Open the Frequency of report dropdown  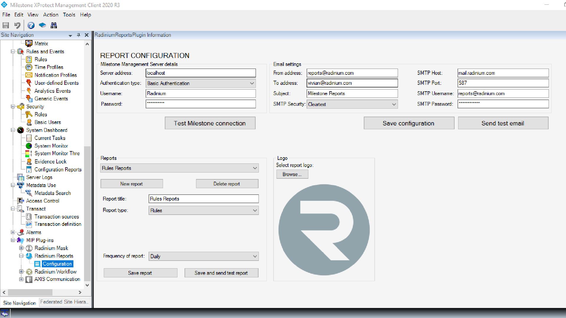pyautogui.click(x=255, y=256)
